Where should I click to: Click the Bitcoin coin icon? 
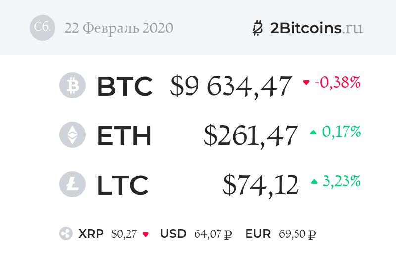pyautogui.click(x=72, y=86)
